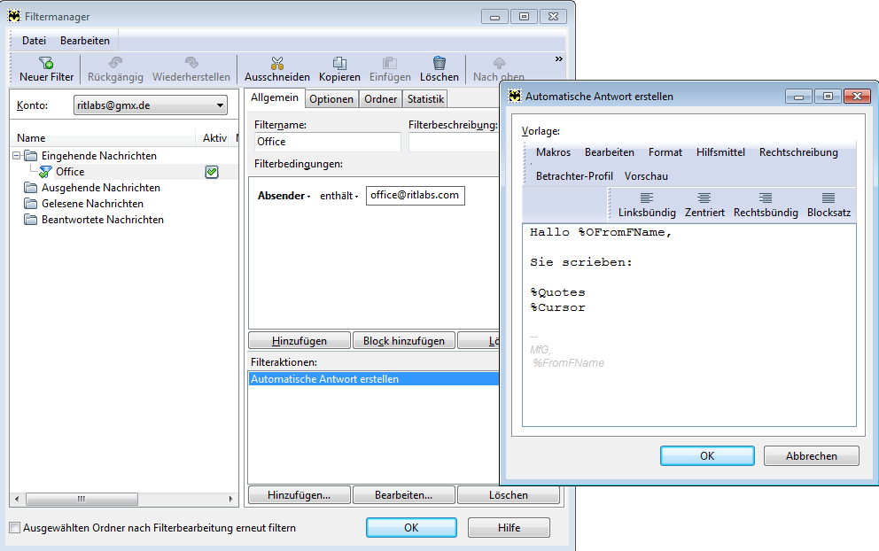This screenshot has width=879, height=551.
Task: Open the Datei menu
Action: [34, 41]
